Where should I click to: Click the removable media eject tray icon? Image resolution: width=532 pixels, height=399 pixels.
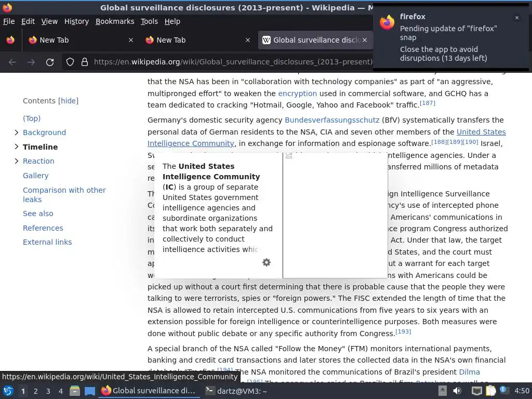pos(443,391)
